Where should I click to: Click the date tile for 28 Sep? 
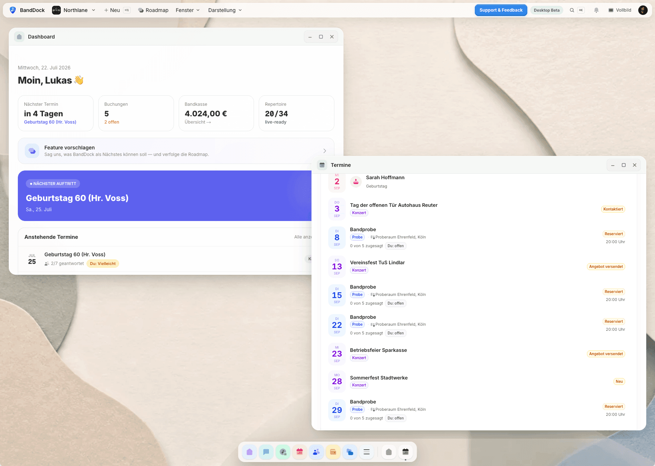pyautogui.click(x=337, y=381)
